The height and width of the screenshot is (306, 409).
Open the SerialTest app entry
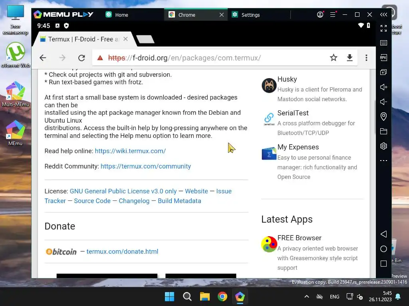(x=312, y=123)
